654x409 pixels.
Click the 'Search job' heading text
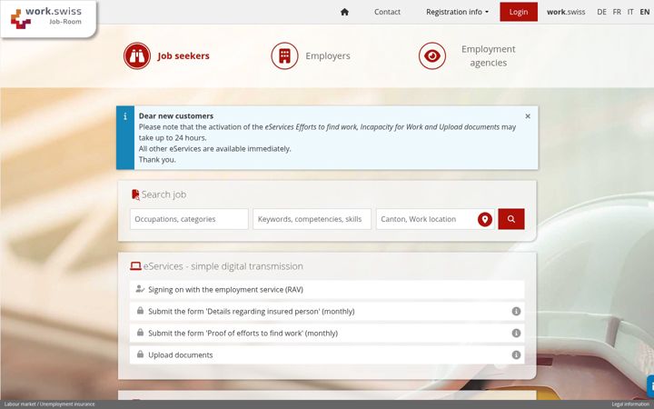point(163,195)
